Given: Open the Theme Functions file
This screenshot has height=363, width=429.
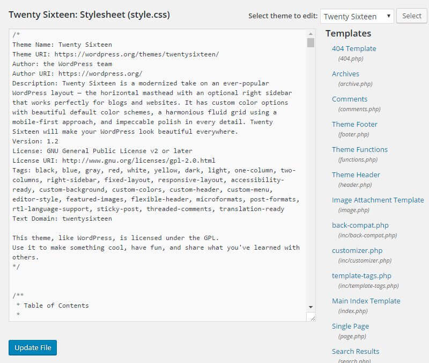Looking at the screenshot, I should click(x=360, y=150).
